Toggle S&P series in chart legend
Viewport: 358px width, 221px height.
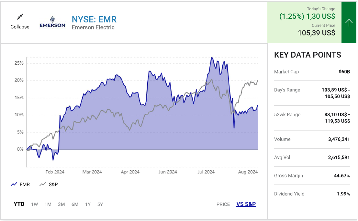[53, 184]
